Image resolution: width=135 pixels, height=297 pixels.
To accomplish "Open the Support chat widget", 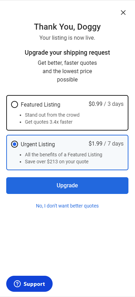I will point(29,284).
